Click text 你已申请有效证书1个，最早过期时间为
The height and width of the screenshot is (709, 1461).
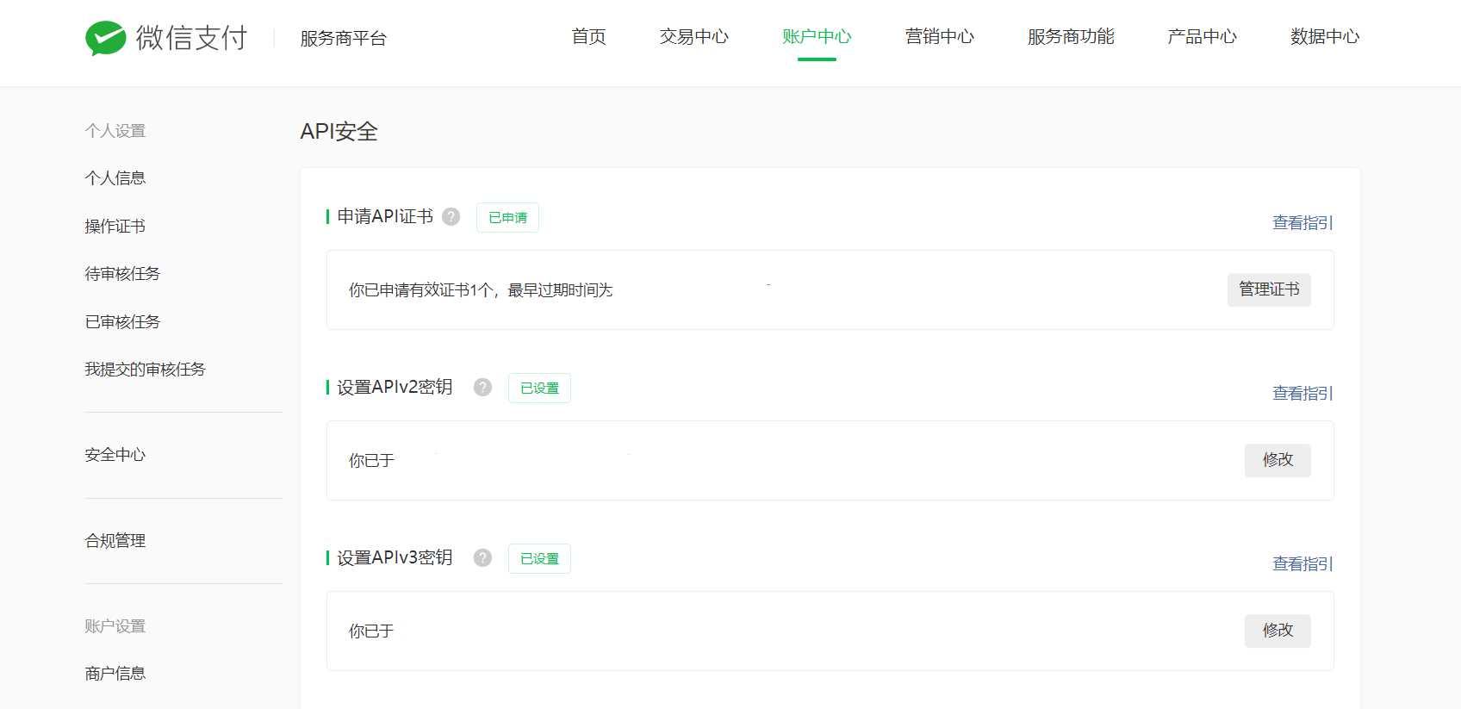click(x=481, y=290)
